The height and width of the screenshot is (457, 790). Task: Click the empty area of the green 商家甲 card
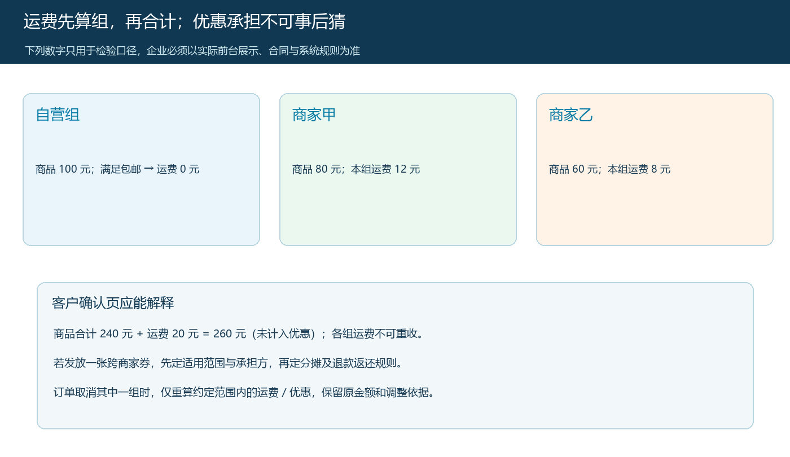(x=398, y=212)
